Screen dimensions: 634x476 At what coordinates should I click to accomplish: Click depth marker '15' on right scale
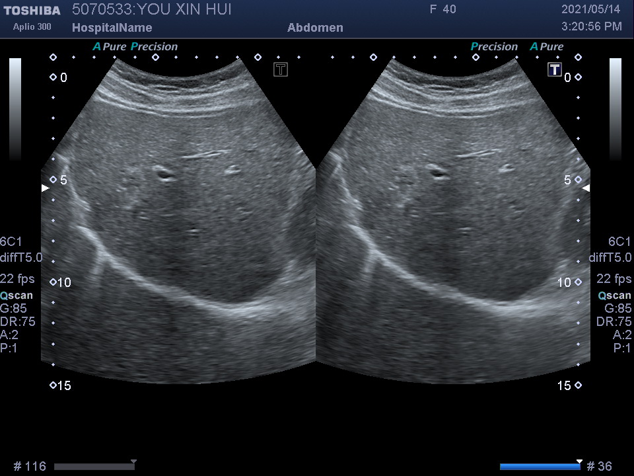(564, 385)
